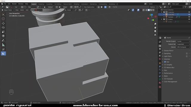This screenshot has height=107, width=191.
Task: Open the Particles properties tab
Action: point(160,70)
